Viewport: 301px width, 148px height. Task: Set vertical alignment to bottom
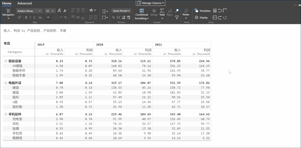pos(83,17)
